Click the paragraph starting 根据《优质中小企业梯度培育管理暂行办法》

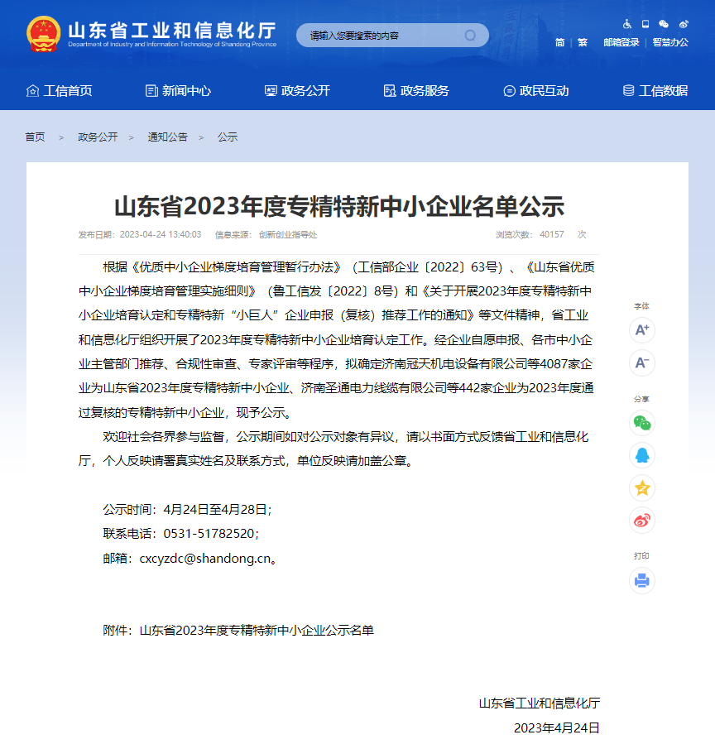point(336,339)
